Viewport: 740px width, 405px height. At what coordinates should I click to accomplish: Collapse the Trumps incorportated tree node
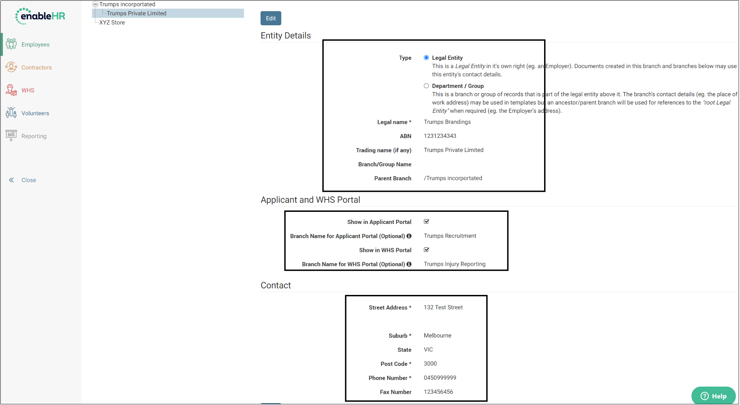[95, 4]
